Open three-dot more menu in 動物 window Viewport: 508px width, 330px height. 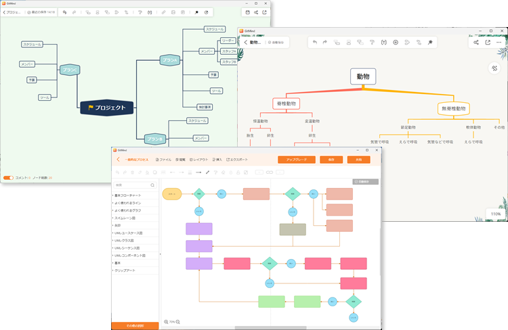click(499, 43)
